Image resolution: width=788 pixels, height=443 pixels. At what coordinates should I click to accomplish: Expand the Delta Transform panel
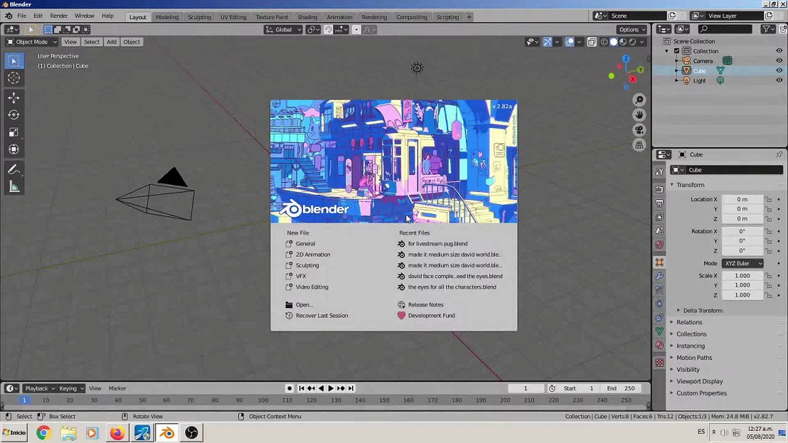point(702,311)
